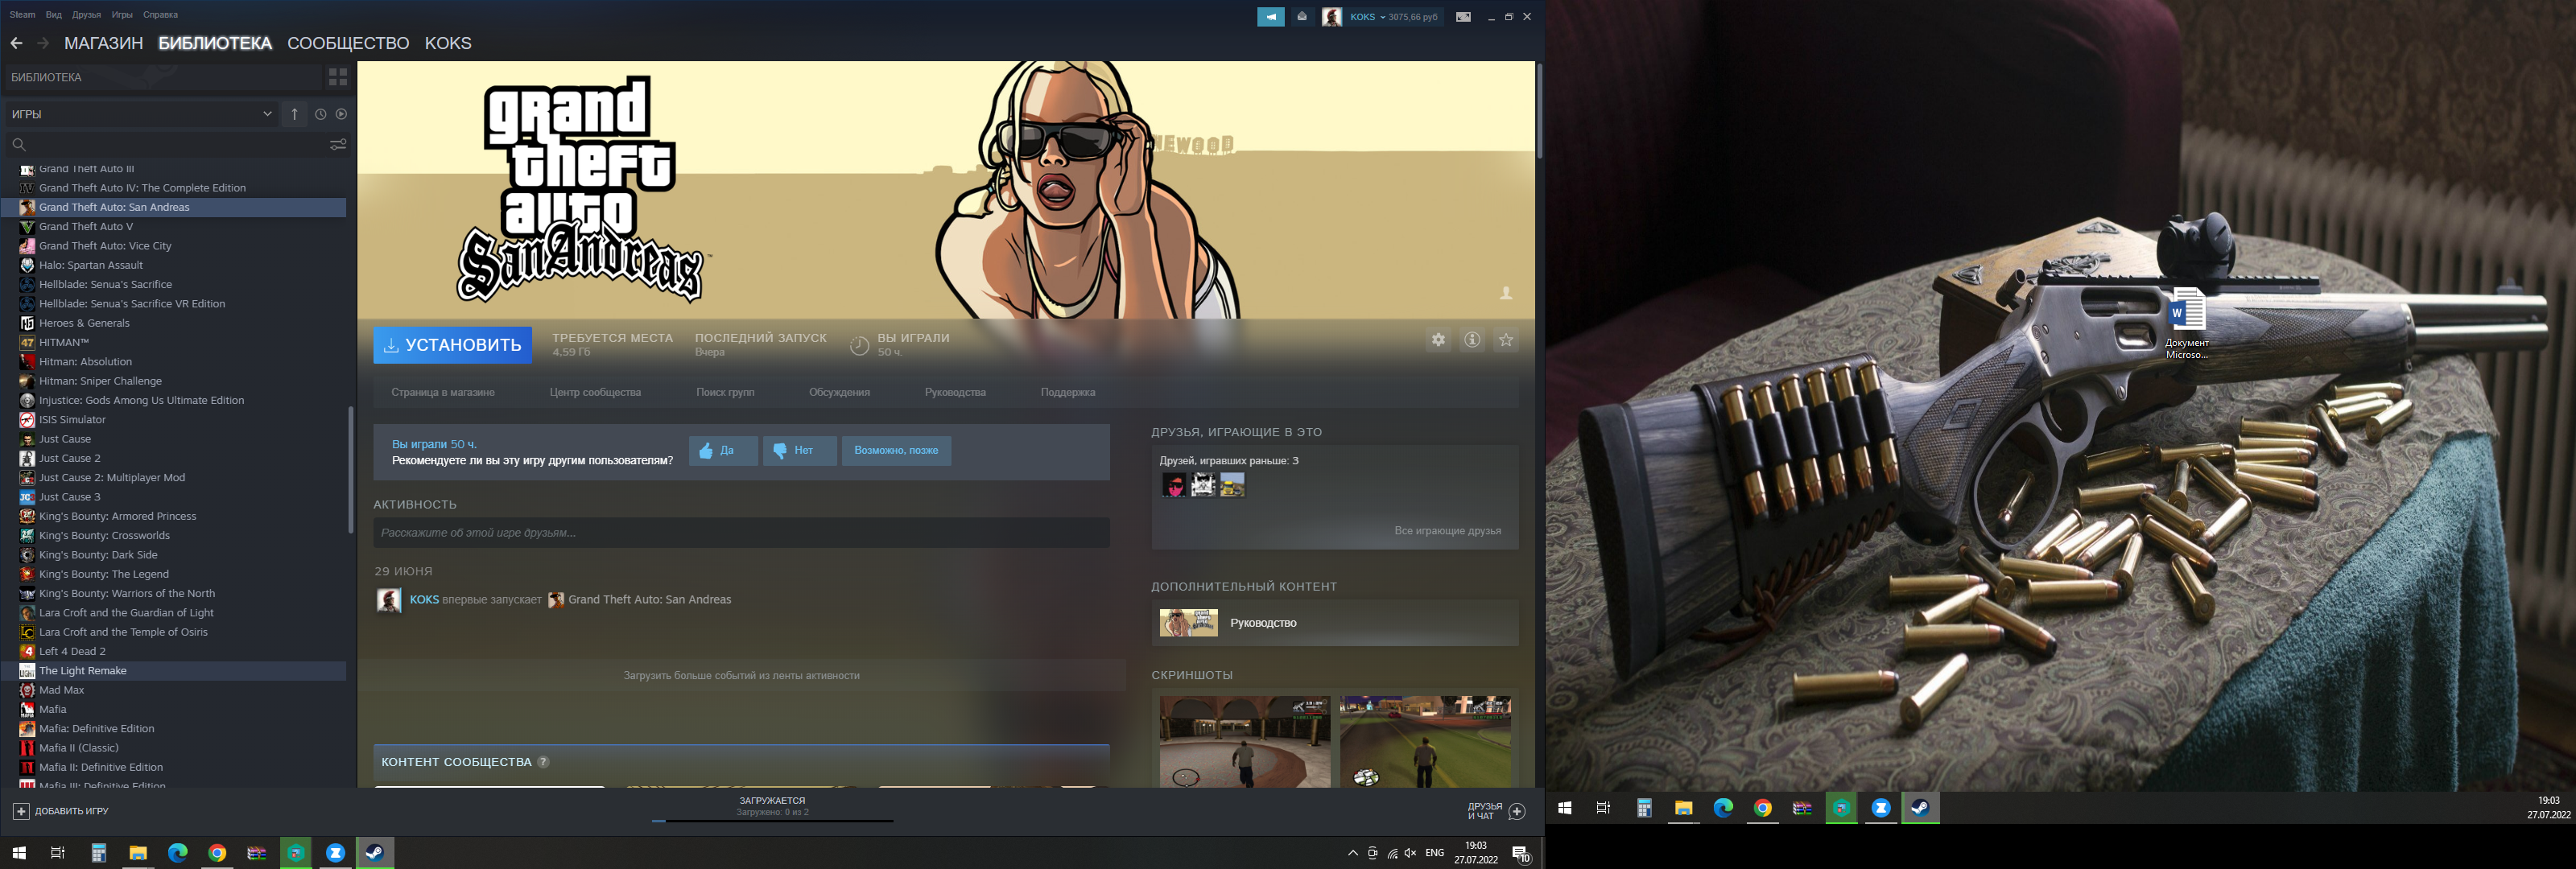Switch ENG input language indicator

tap(1434, 853)
